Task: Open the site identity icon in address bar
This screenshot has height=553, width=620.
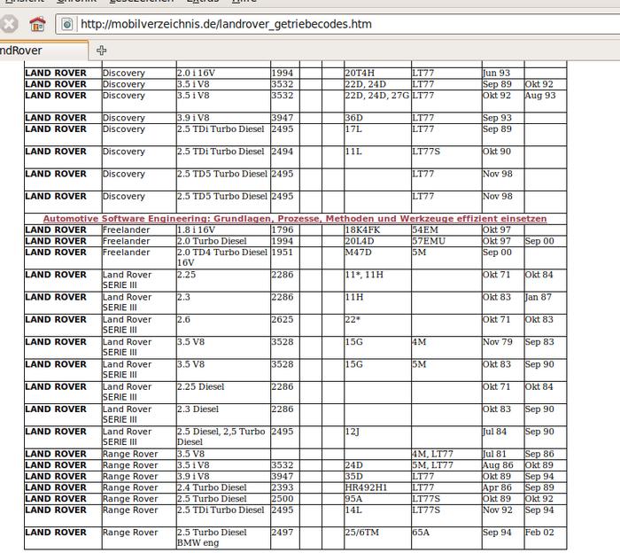Action: click(67, 24)
